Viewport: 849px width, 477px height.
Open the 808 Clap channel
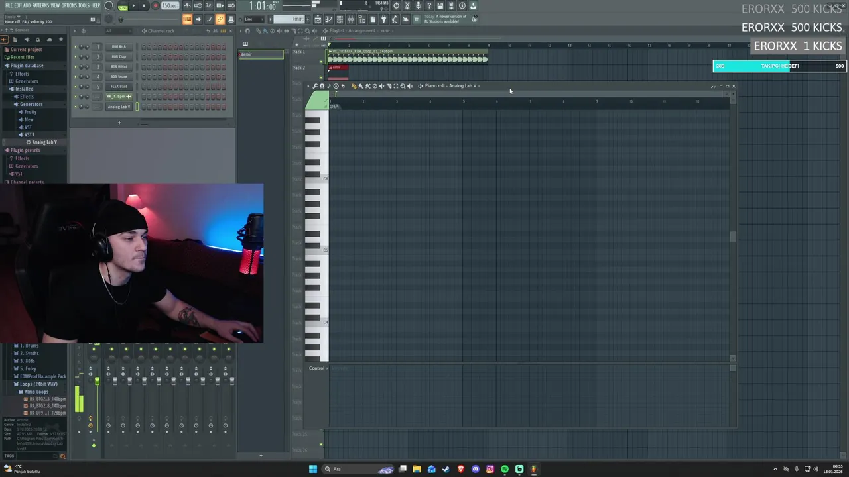119,56
